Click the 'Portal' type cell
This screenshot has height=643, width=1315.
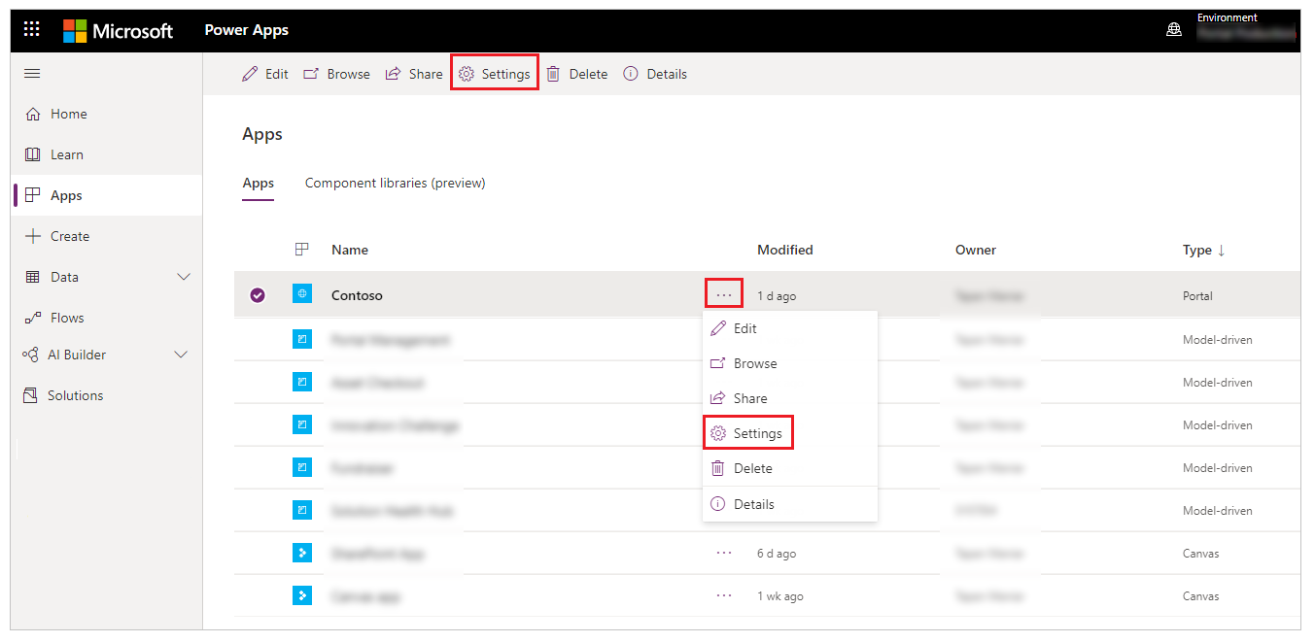click(x=1197, y=296)
